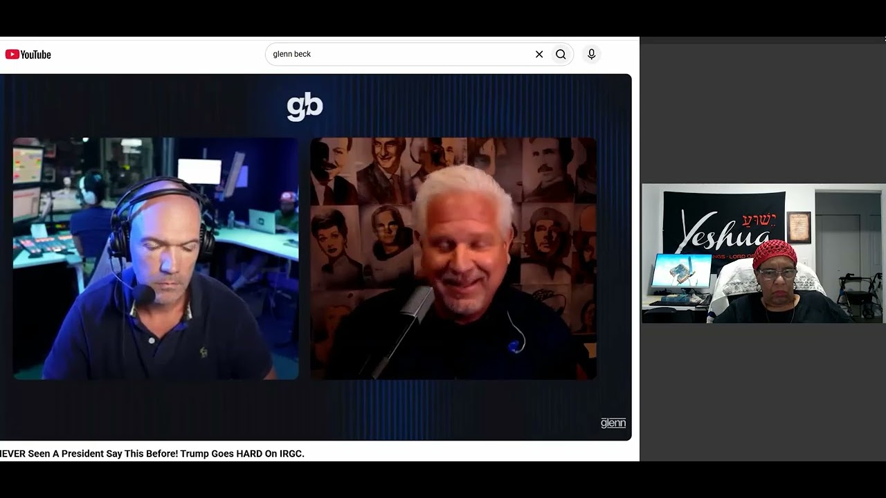Screen dimensions: 886x498
Task: Start voice search with the microphone icon
Action: pos(591,54)
